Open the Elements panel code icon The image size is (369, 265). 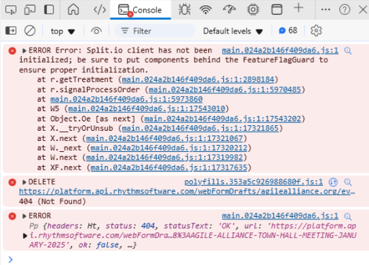tap(100, 10)
